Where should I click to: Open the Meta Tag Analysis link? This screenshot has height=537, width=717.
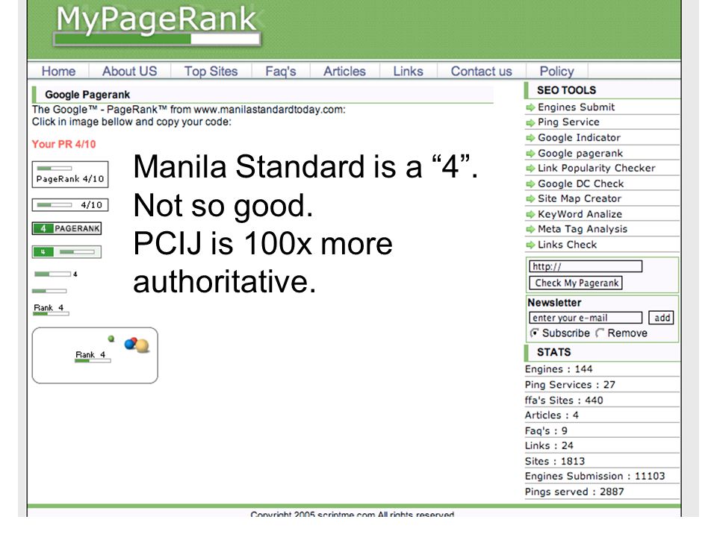pyautogui.click(x=583, y=229)
